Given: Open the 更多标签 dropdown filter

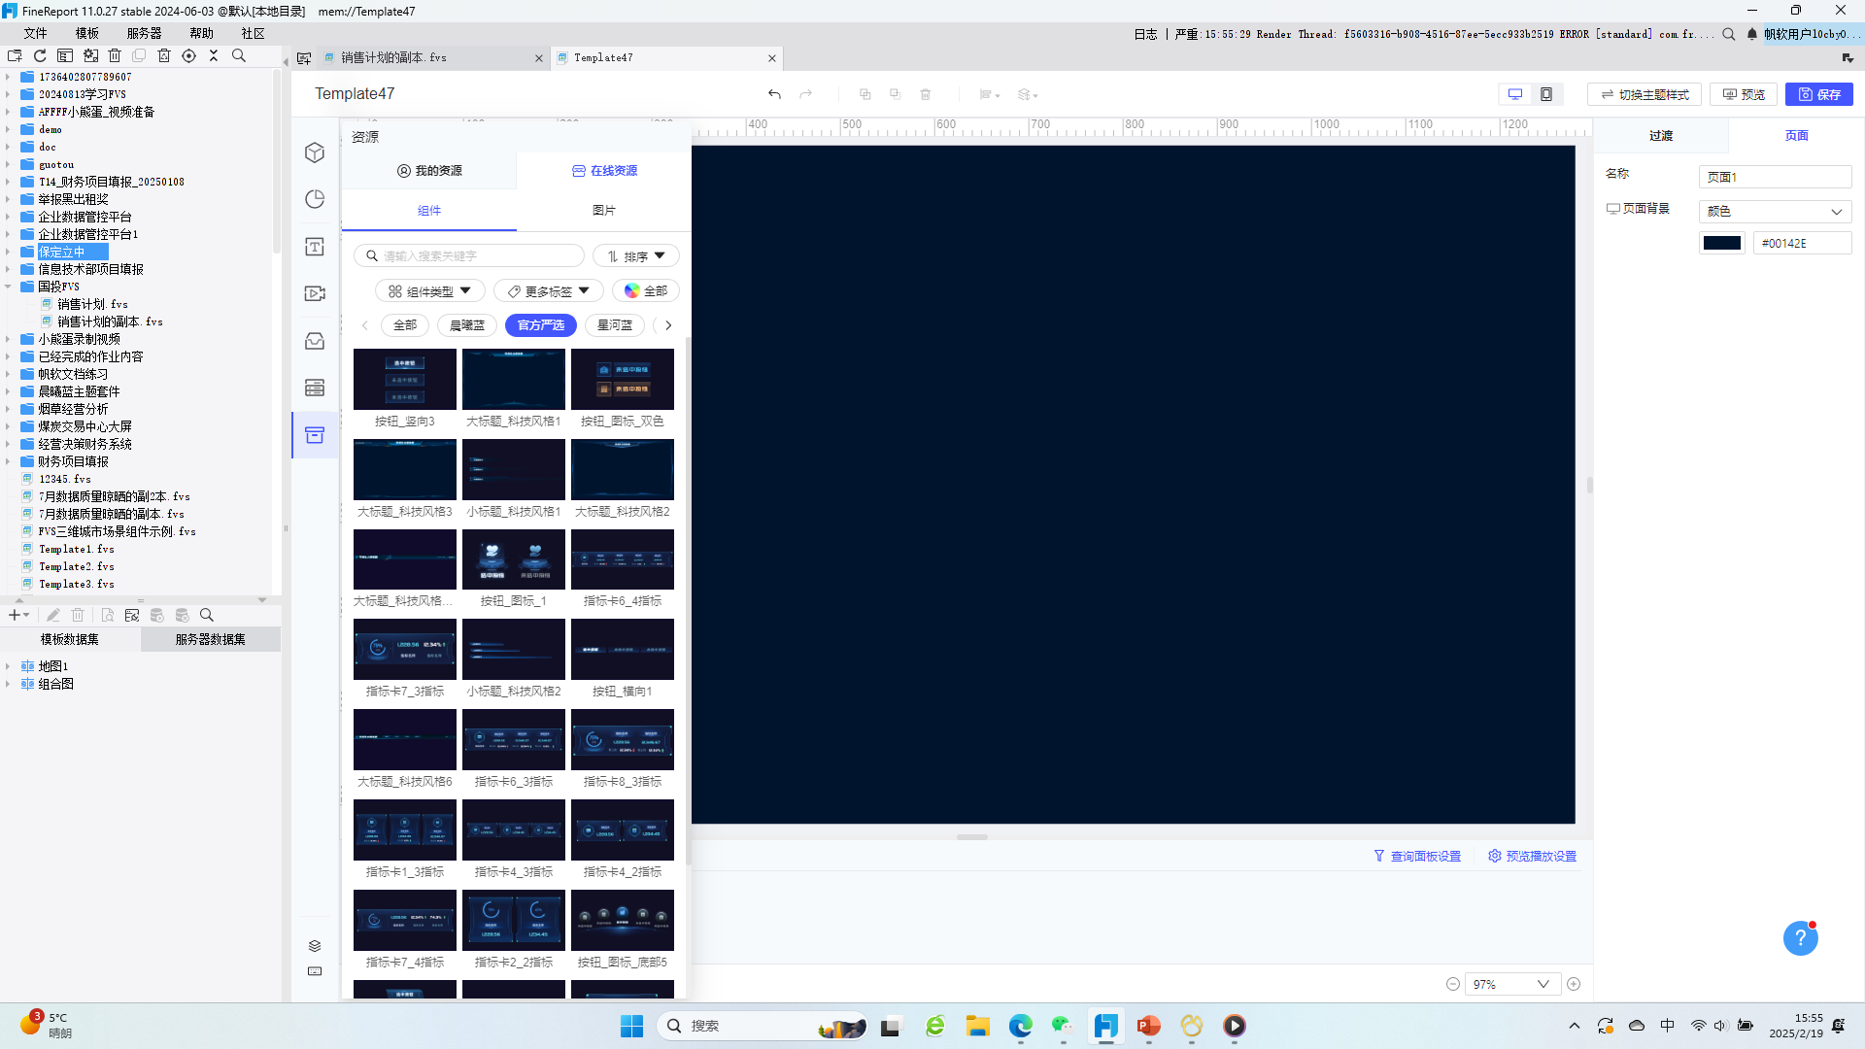Looking at the screenshot, I should 549,291.
